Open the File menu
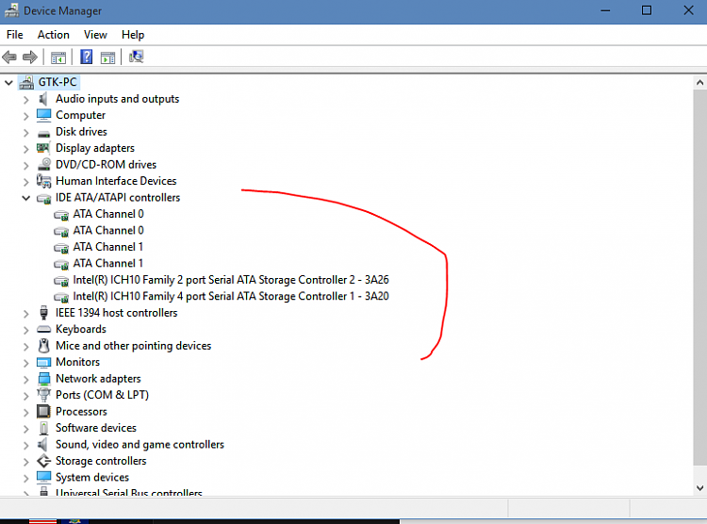707x524 pixels. [14, 35]
